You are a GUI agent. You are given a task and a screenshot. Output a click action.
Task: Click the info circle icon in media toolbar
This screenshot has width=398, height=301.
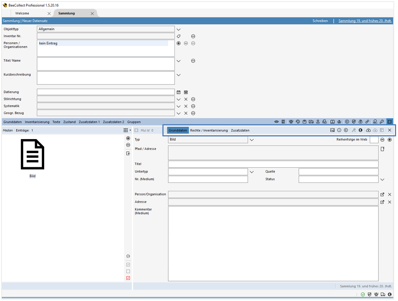[339, 130]
